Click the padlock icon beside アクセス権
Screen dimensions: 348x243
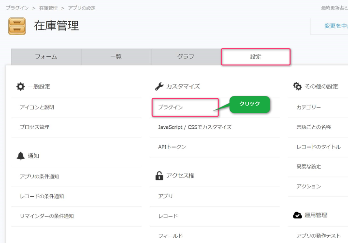159,176
